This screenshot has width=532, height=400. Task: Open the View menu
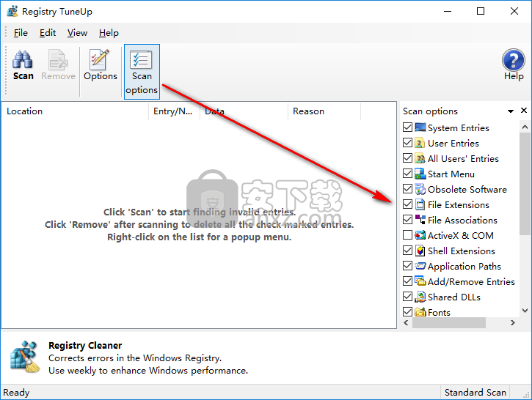(77, 33)
